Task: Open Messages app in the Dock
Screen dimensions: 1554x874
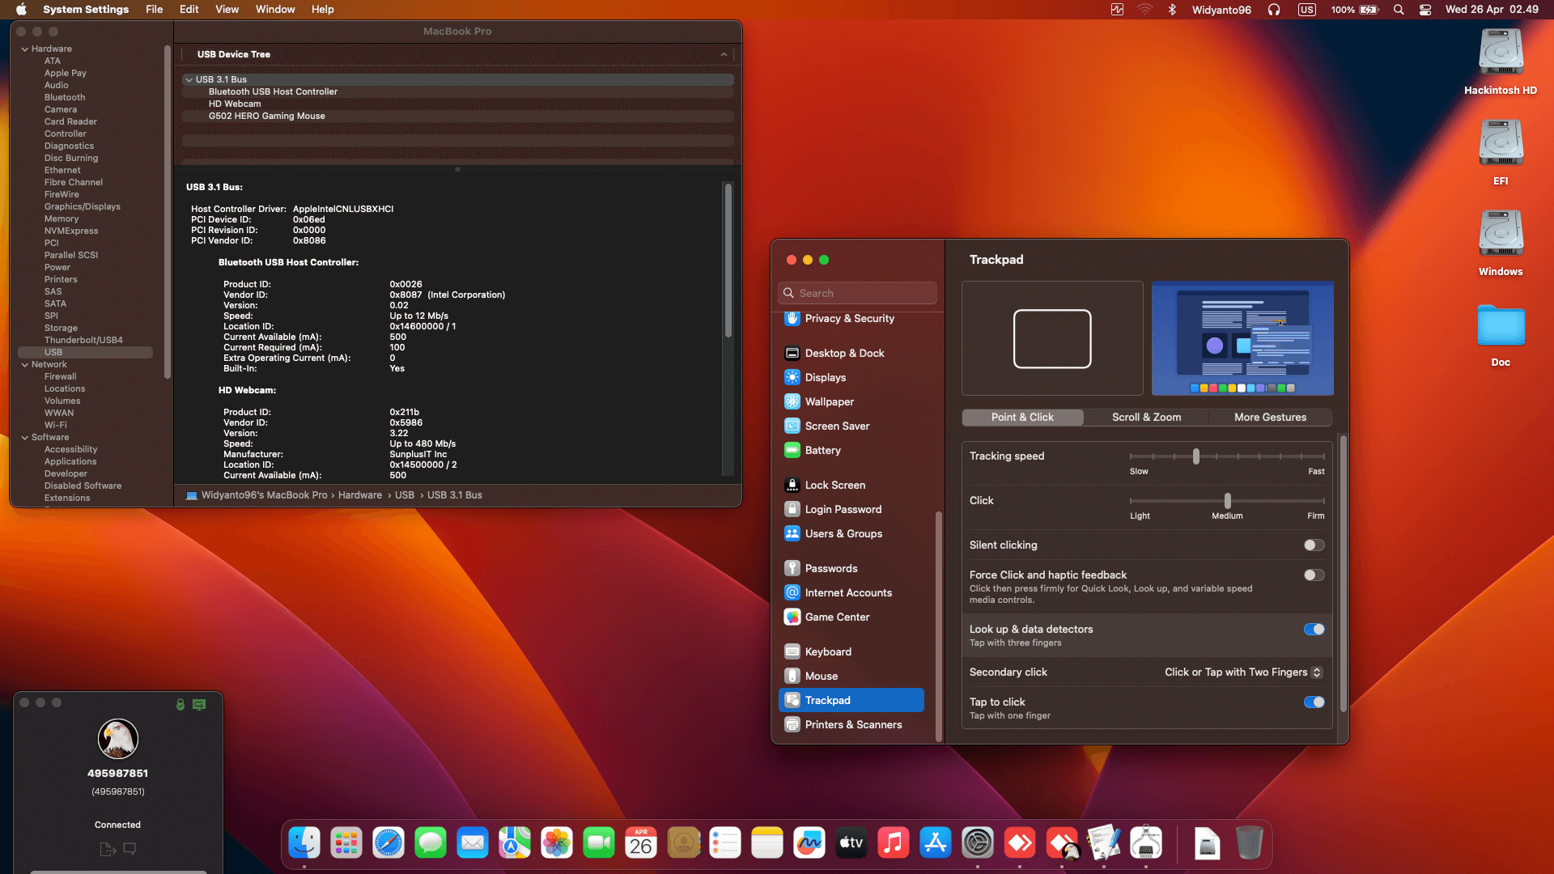Action: click(431, 843)
